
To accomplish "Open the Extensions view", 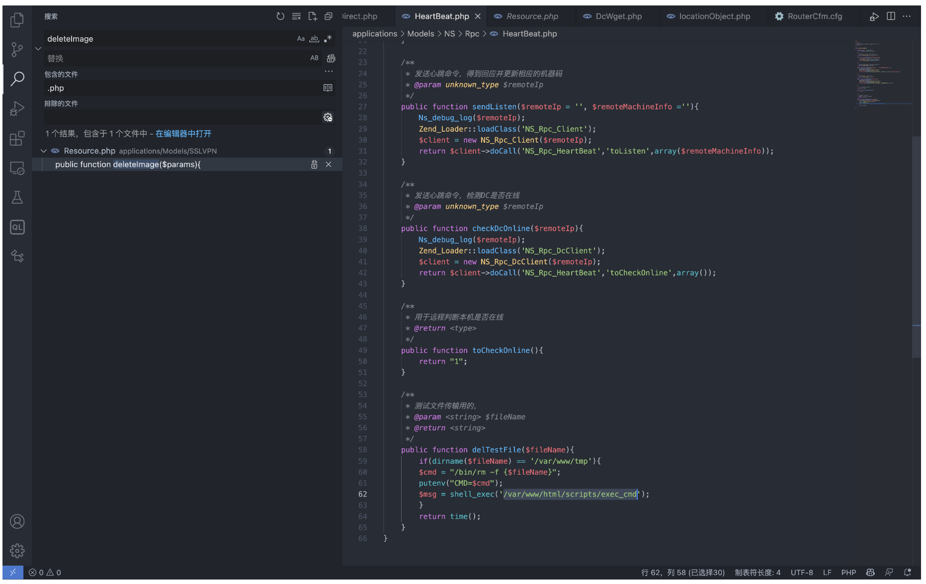I will 17,138.
